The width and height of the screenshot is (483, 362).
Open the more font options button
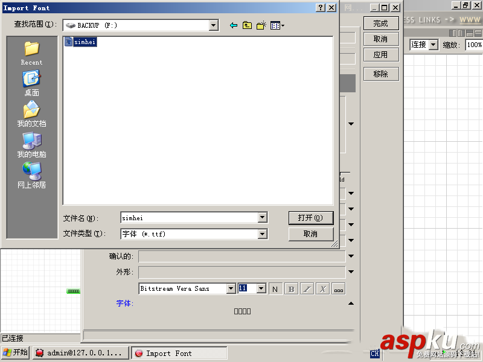point(339,289)
